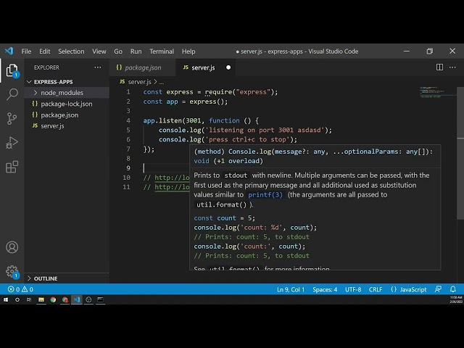Open the errors and warnings status indicator
Screen dimensions: 464x348
[20, 289]
